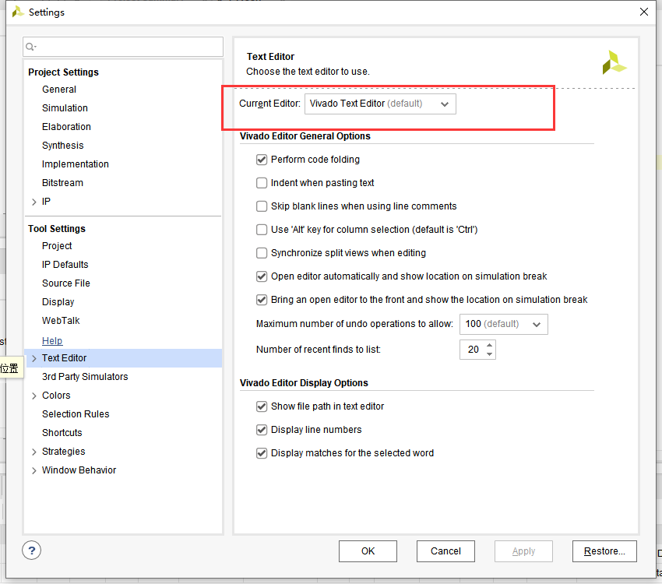Expand the Strategies tree node
This screenshot has width=662, height=584.
[34, 452]
